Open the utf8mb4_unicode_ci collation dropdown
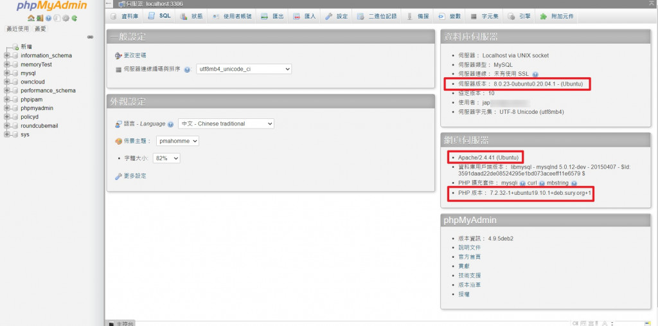Viewport: 658px width, 326px height. 244,69
